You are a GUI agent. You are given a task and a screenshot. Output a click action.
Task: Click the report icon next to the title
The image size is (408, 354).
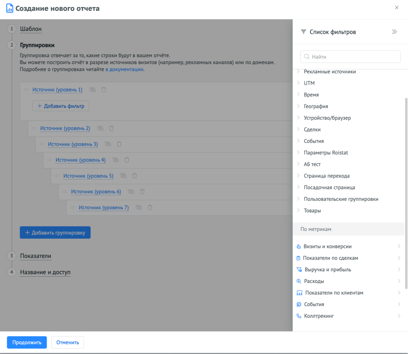tap(10, 8)
